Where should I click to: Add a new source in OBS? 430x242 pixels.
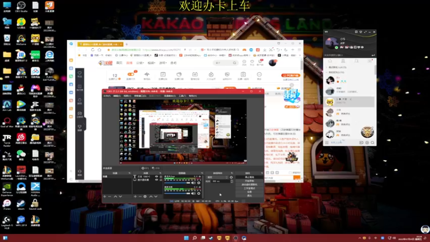click(135, 196)
